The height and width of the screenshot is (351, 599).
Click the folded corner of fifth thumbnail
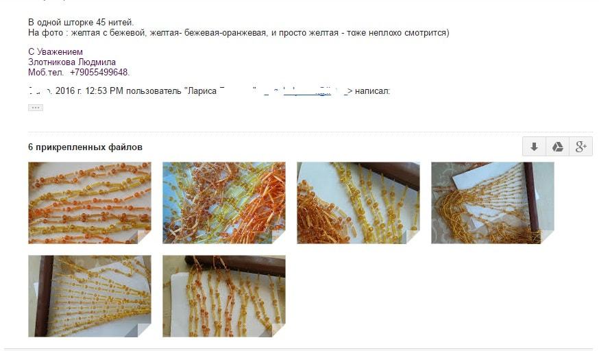145,330
